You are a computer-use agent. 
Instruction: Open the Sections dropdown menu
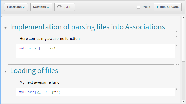coord(41,7)
